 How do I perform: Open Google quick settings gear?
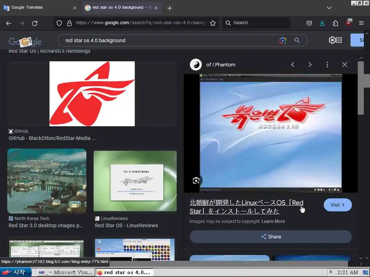pyautogui.click(x=332, y=40)
